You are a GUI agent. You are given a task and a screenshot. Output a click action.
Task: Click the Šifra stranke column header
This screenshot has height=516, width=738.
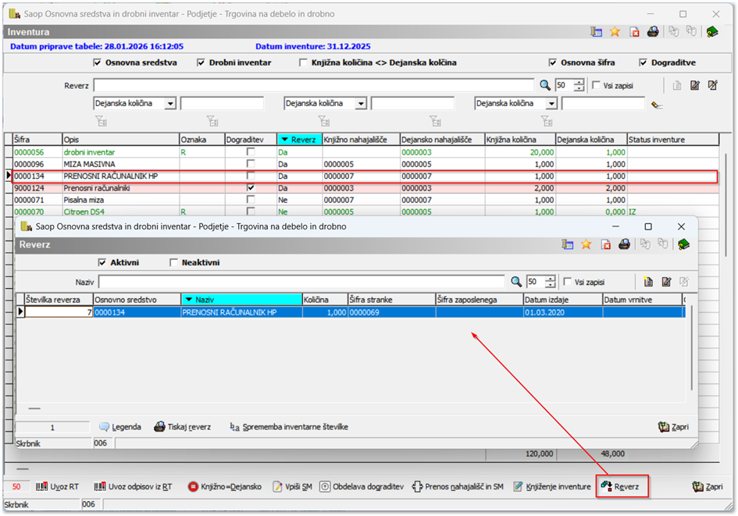pyautogui.click(x=391, y=299)
